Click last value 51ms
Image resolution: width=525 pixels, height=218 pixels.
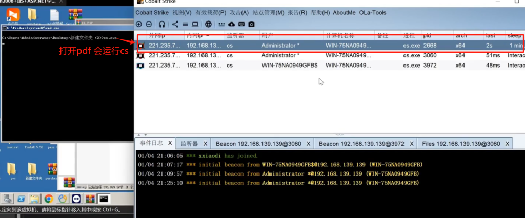tap(494, 55)
